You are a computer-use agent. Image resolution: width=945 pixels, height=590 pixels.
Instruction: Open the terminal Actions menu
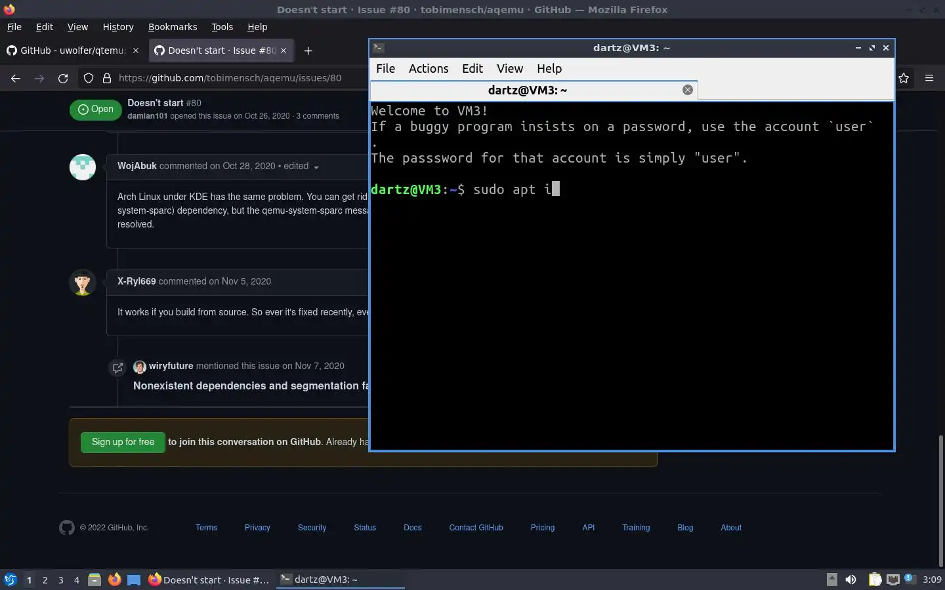[429, 69]
